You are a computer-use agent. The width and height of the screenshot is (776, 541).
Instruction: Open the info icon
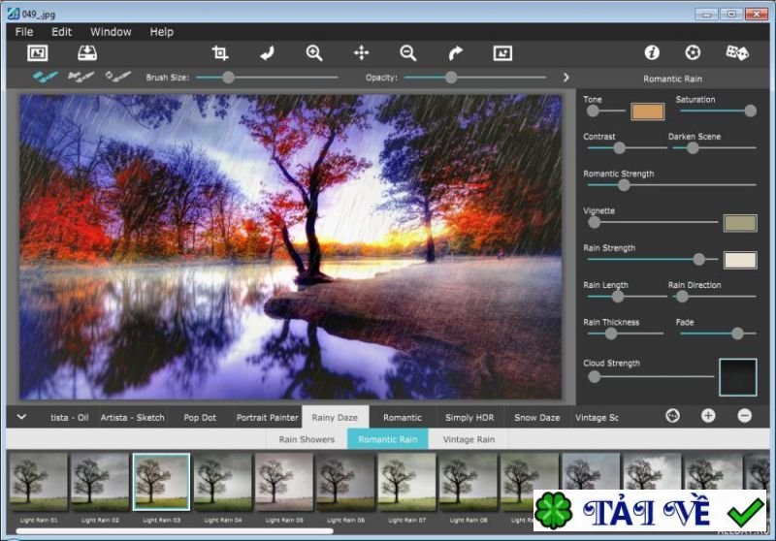(x=652, y=52)
